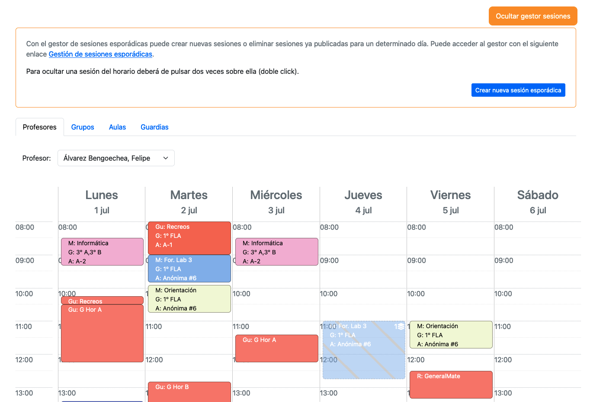Click Ocultar gestor sesiones button

[533, 16]
